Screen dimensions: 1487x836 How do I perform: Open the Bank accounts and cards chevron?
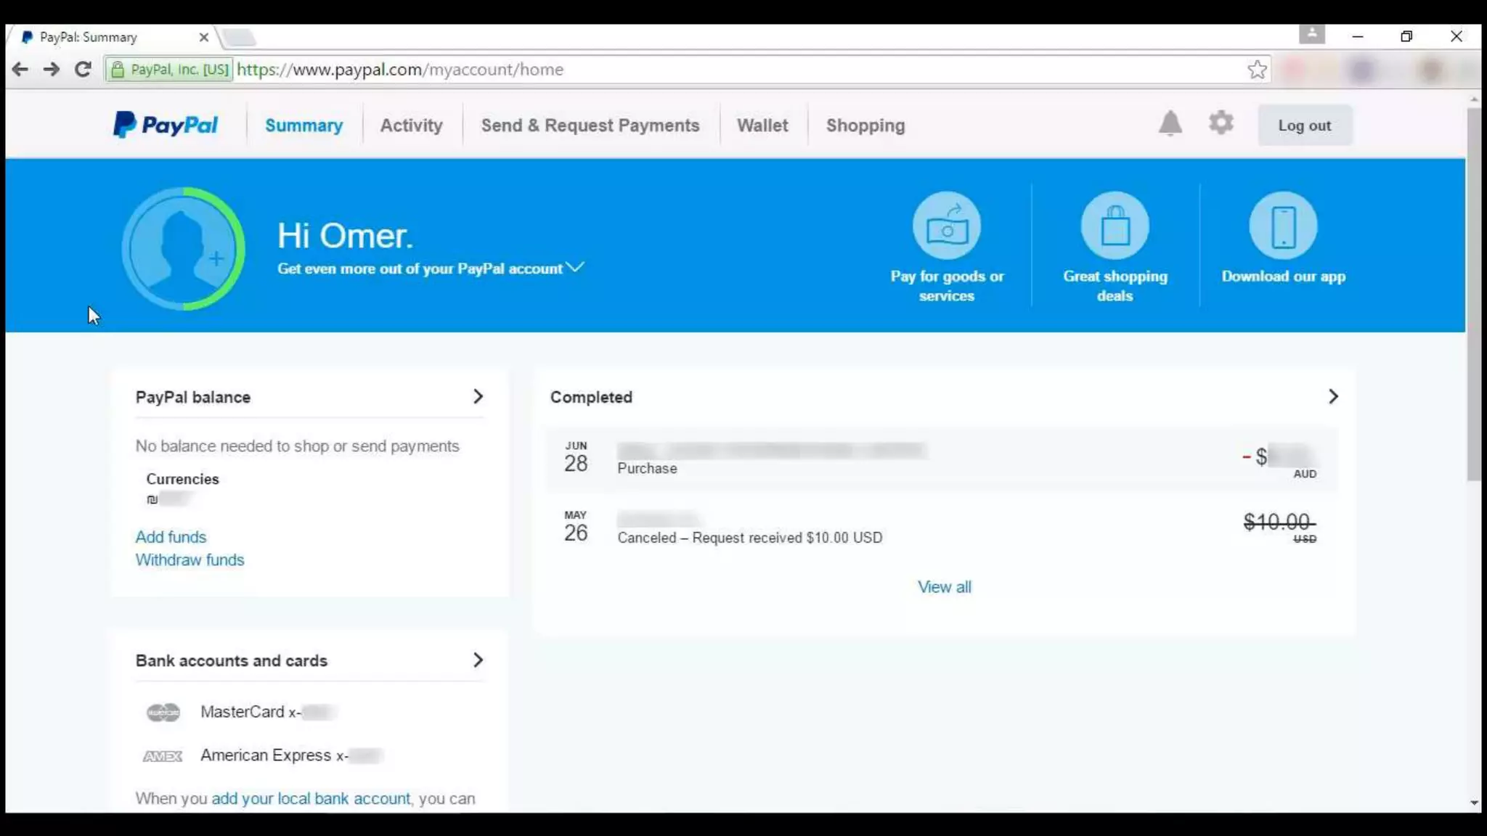click(478, 660)
